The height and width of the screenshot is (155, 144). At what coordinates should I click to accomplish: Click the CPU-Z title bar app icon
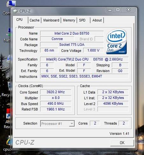(x=15, y=11)
